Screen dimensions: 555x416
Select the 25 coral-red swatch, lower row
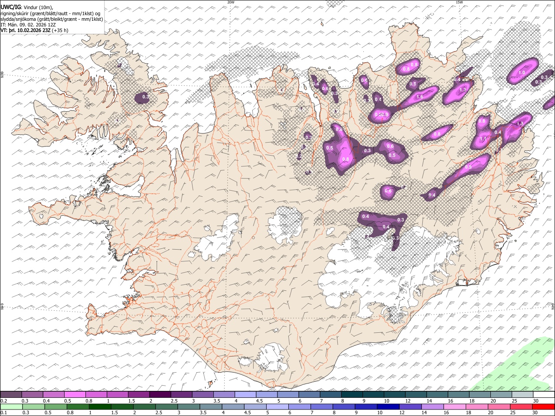click(x=522, y=407)
